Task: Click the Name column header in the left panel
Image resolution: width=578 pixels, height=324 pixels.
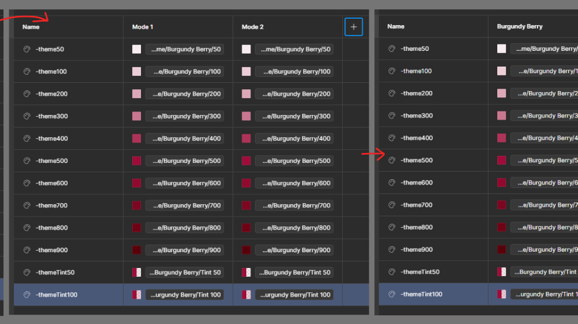Action: pos(31,27)
